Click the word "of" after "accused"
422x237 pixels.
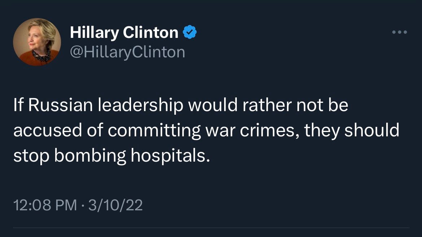(95, 130)
